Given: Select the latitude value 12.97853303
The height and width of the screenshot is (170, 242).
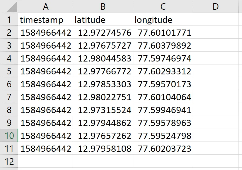Looking at the screenshot, I should pos(103,84).
